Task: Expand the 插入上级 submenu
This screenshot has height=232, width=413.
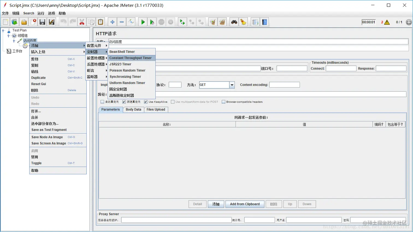Action: (58, 52)
